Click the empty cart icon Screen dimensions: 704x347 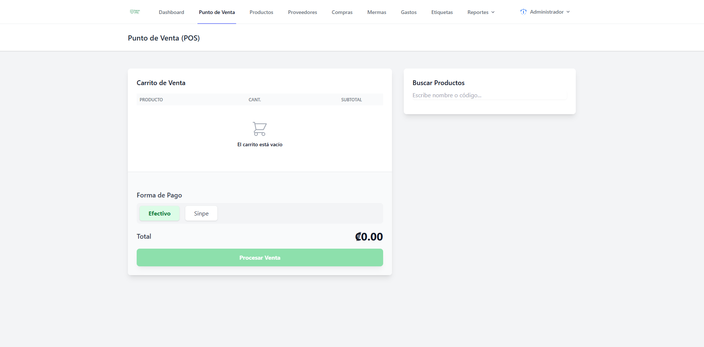point(260,129)
